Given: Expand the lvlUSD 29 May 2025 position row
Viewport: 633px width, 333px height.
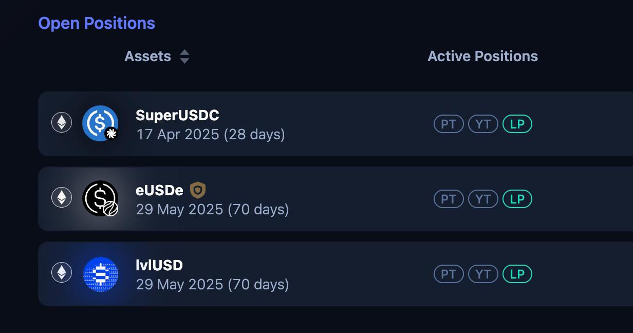Looking at the screenshot, I should point(336,274).
